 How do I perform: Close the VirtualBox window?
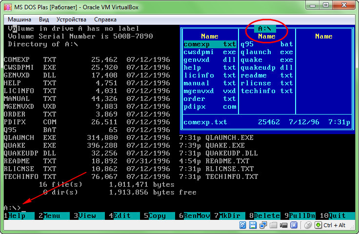coord(344,5)
